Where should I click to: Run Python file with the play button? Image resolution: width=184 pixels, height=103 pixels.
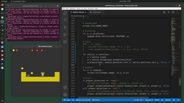[x=169, y=12]
